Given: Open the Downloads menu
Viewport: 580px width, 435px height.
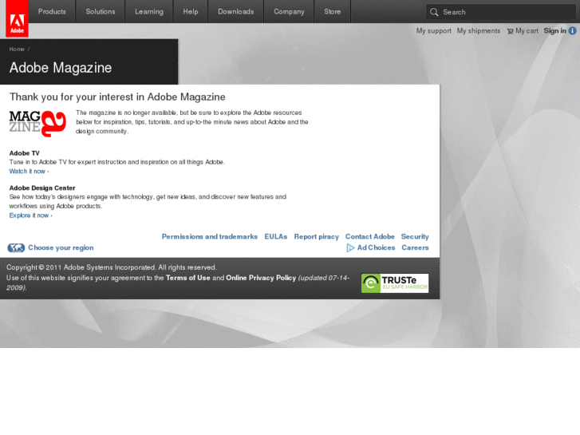Looking at the screenshot, I should (x=235, y=11).
